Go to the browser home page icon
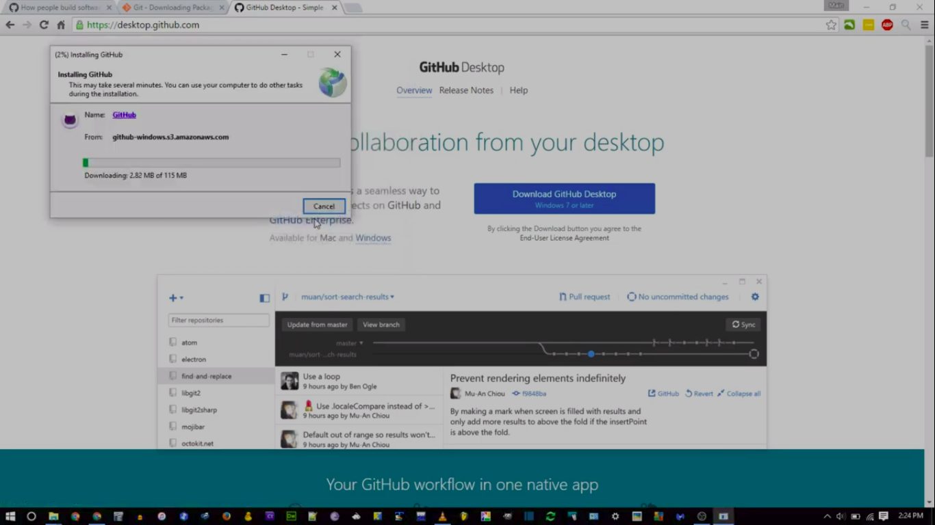This screenshot has height=525, width=935. click(61, 25)
